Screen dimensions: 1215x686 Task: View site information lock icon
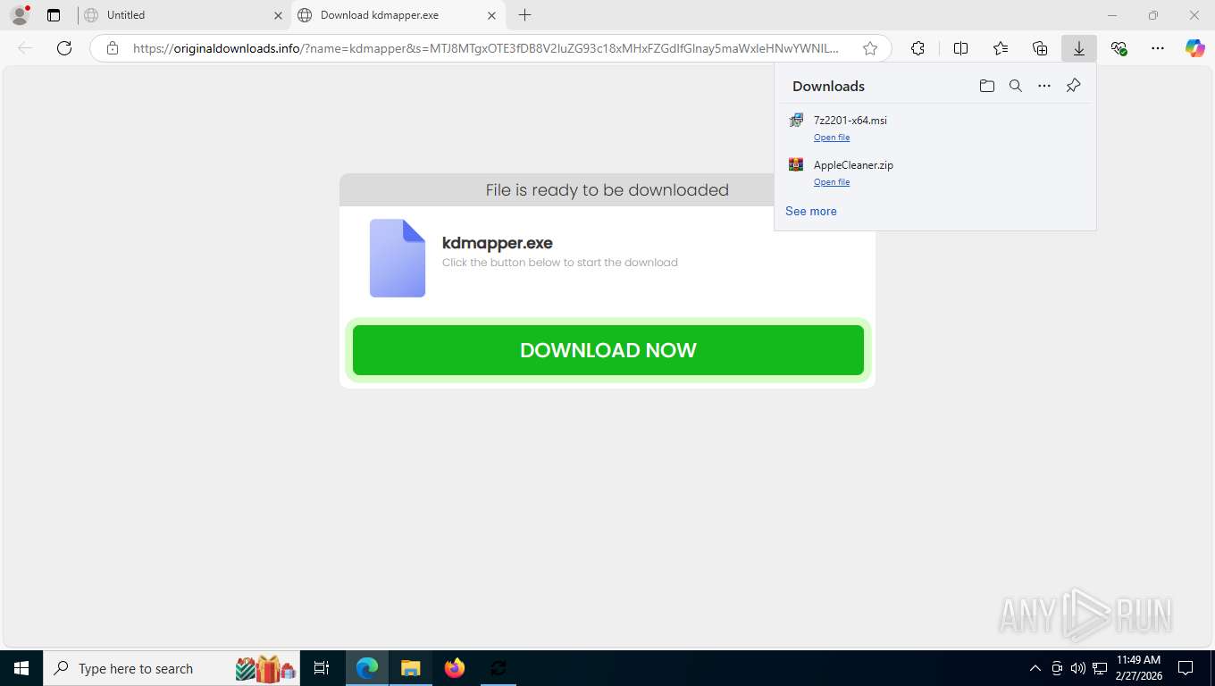113,48
